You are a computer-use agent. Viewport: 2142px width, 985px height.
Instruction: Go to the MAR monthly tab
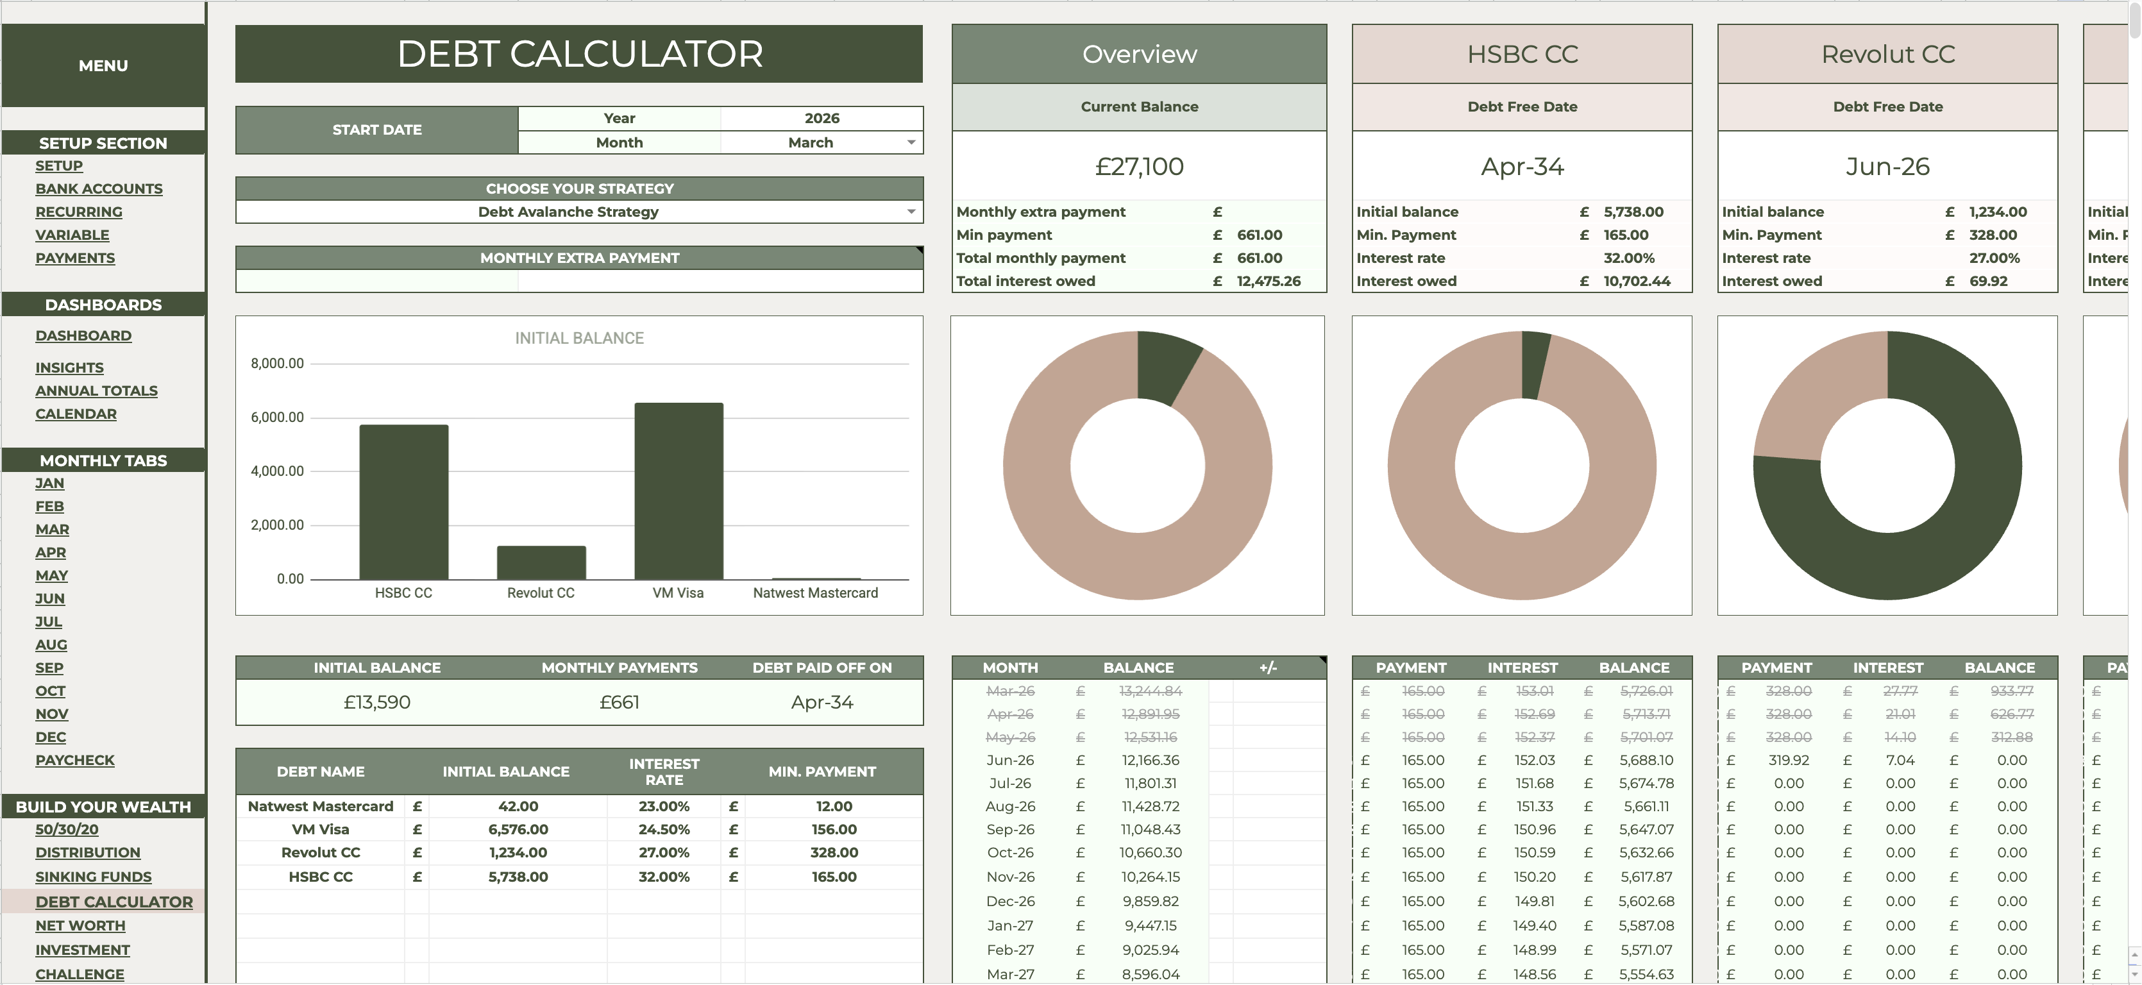pos(51,530)
